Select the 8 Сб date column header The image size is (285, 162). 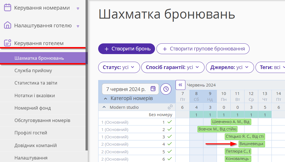[x=196, y=96]
